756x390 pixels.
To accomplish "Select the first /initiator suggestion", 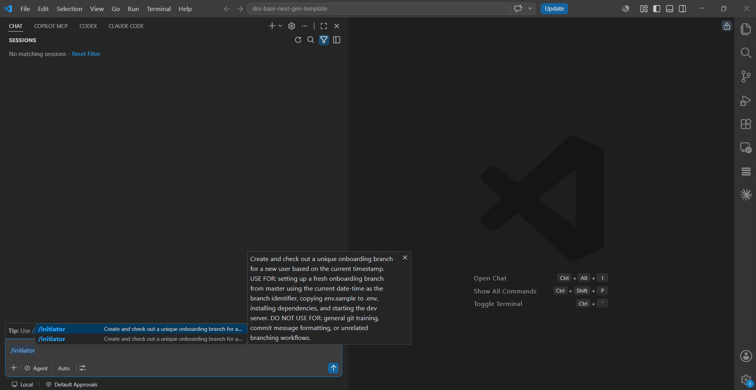I will coord(141,329).
